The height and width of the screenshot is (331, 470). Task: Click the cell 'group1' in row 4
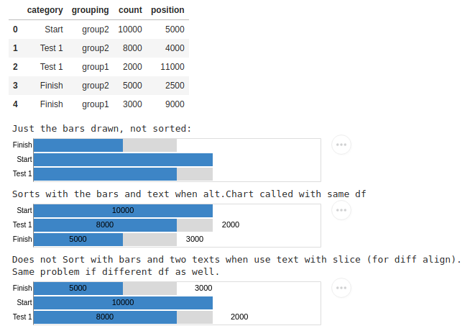(96, 104)
